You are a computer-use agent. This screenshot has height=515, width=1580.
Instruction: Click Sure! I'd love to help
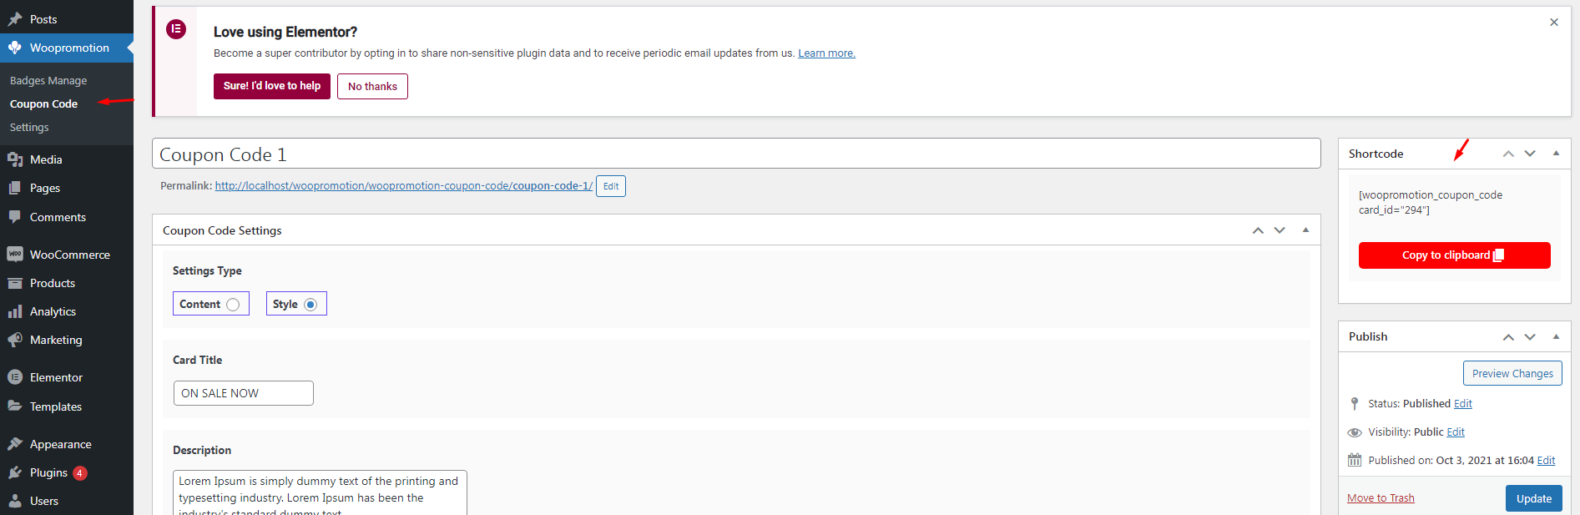(272, 86)
